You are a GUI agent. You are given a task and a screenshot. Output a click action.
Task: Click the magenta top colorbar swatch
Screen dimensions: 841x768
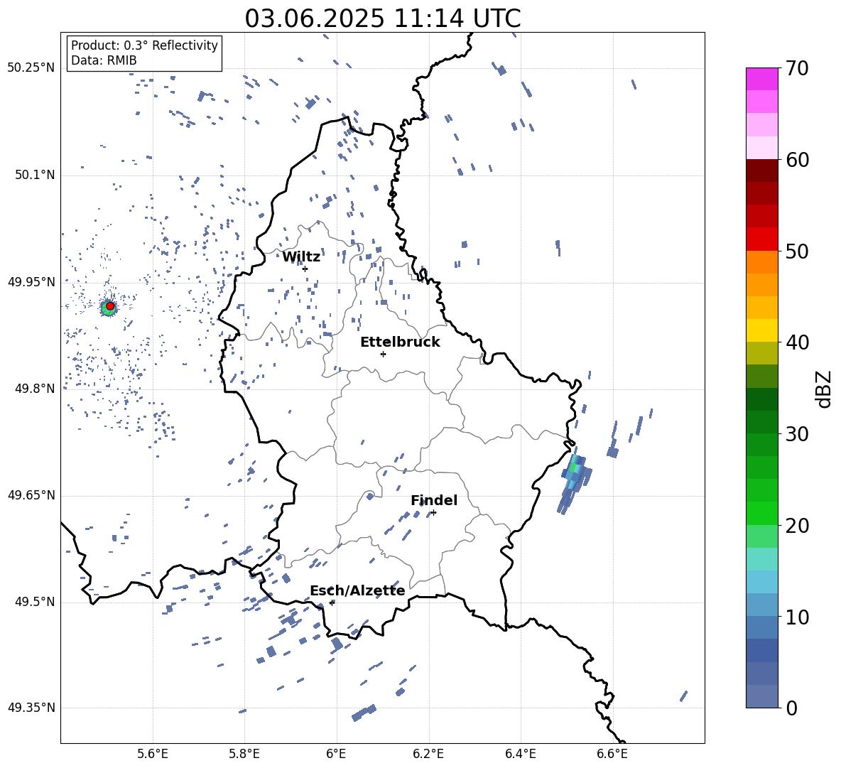[762, 79]
